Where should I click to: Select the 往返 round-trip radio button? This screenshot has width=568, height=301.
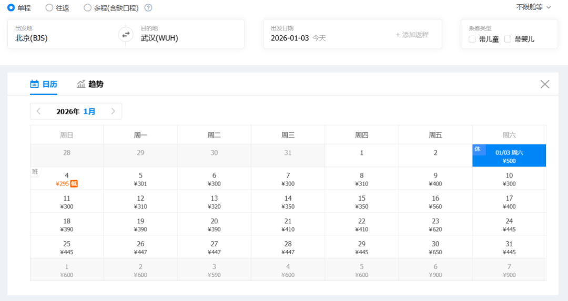pos(49,8)
